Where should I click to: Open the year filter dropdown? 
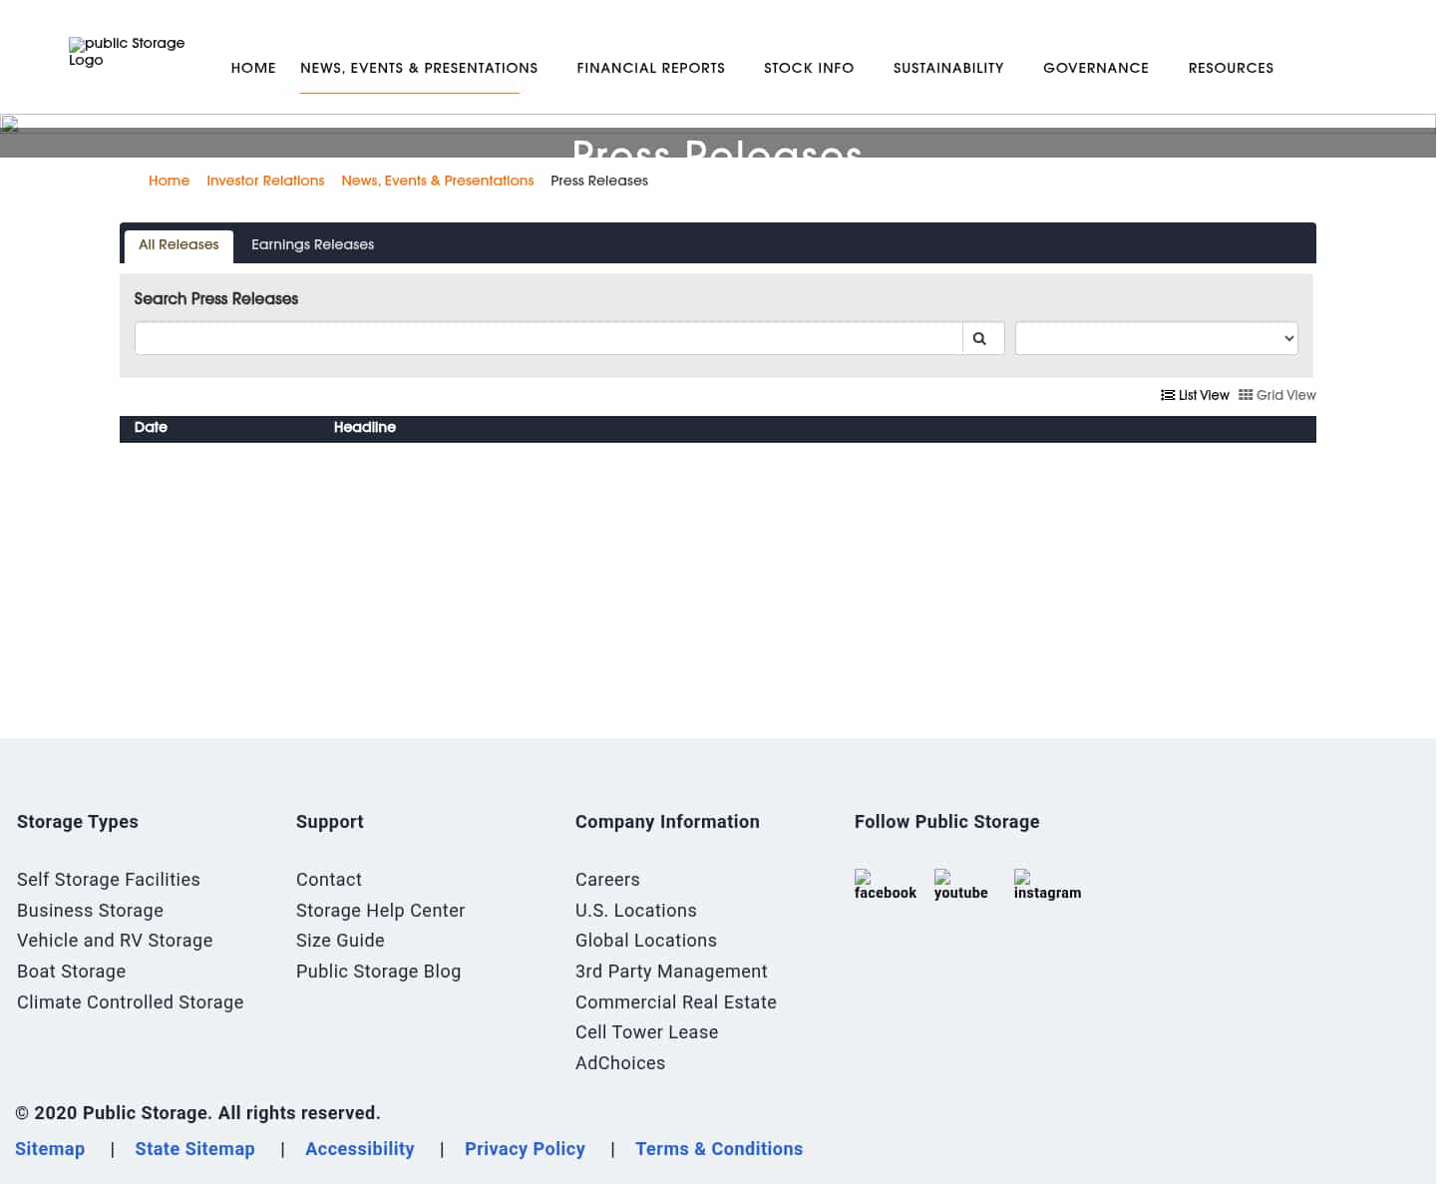click(1156, 338)
